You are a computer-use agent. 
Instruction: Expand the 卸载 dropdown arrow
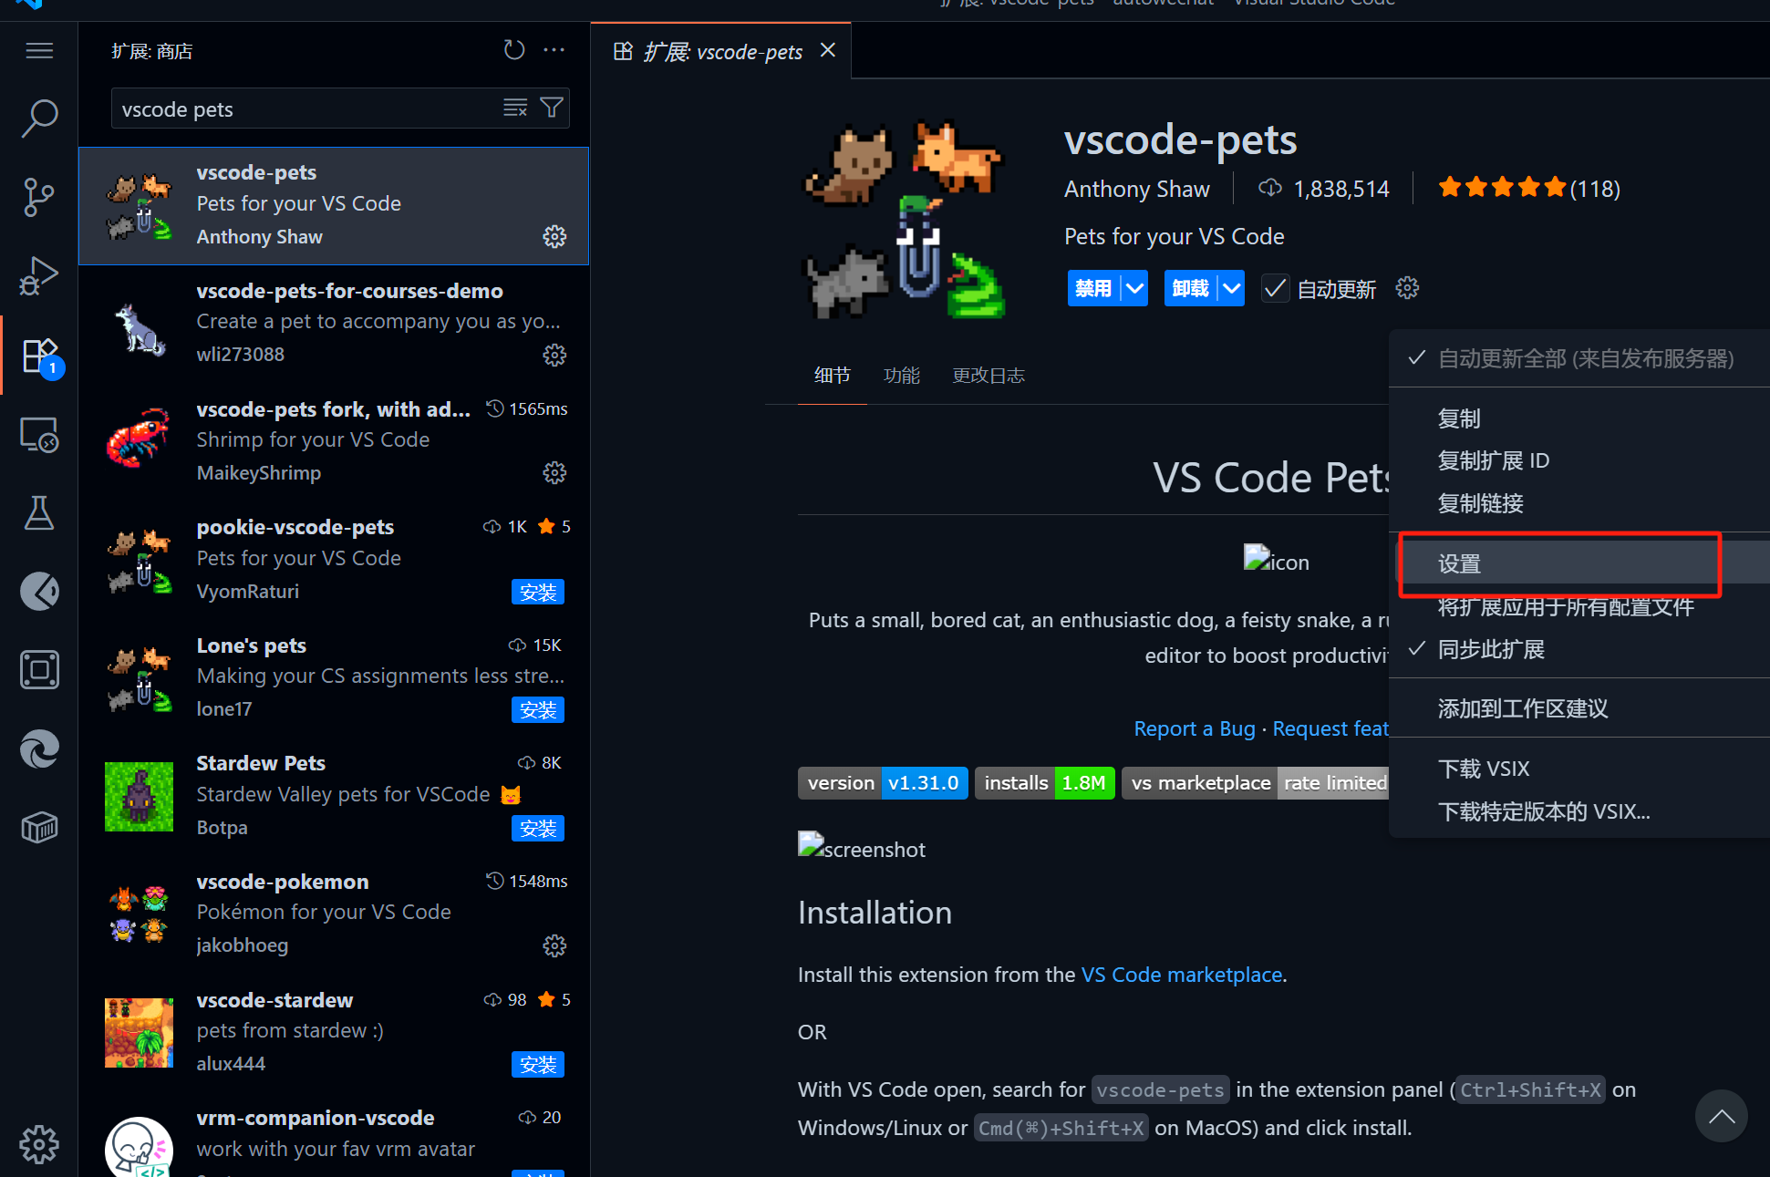click(1231, 289)
